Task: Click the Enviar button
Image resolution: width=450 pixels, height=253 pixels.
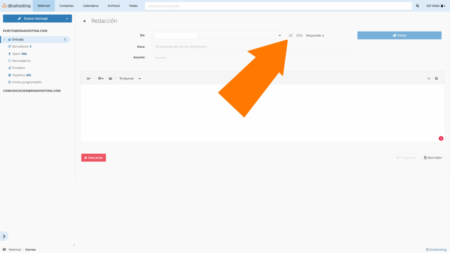Action: click(399, 35)
